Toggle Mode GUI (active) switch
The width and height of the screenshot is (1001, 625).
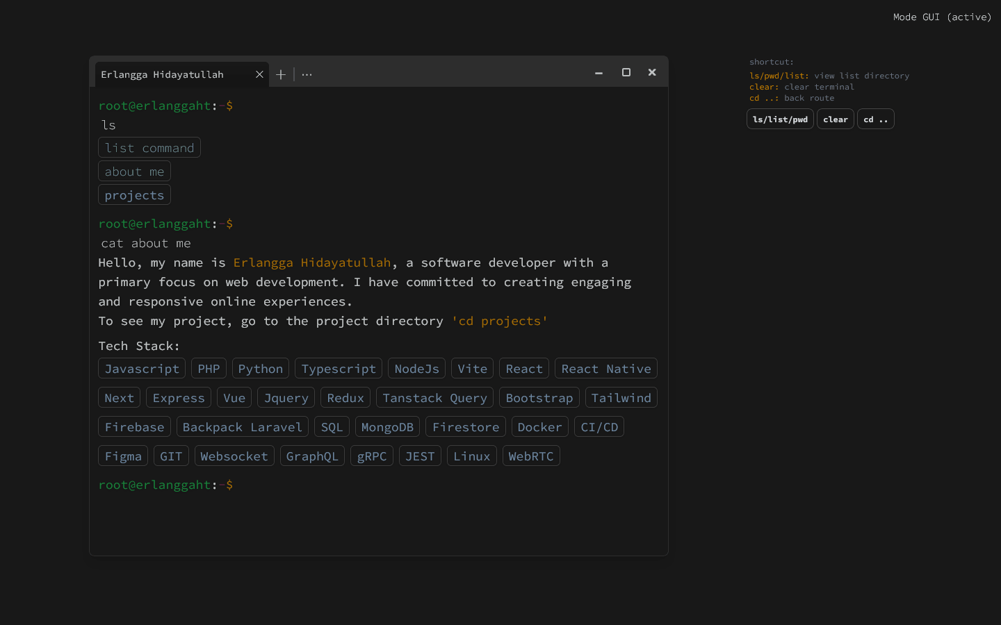click(x=942, y=17)
